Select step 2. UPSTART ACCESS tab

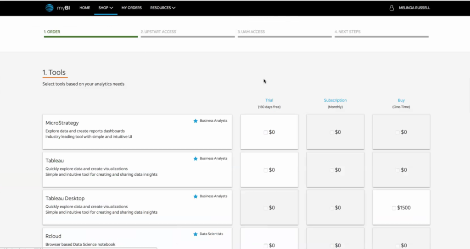point(188,33)
